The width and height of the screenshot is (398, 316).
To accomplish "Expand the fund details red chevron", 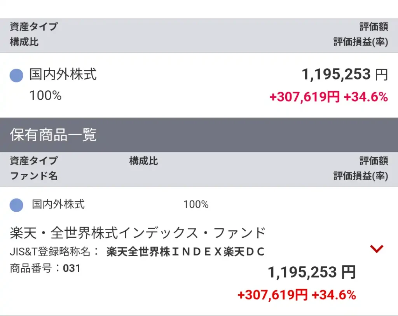I will [377, 249].
